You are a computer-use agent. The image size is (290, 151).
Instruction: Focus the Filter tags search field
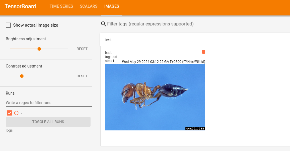(198, 24)
